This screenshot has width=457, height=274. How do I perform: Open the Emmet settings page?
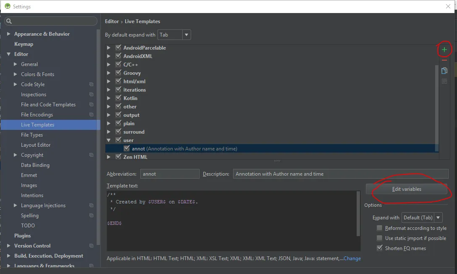[x=29, y=175]
